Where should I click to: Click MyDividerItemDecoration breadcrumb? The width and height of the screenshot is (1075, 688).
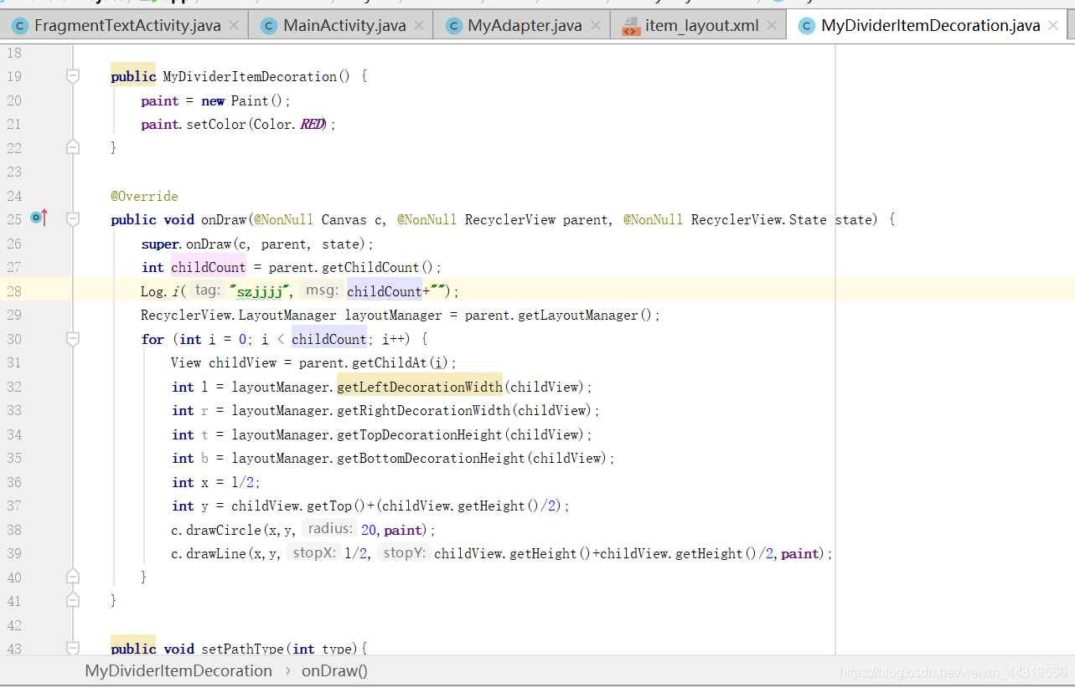[178, 671]
